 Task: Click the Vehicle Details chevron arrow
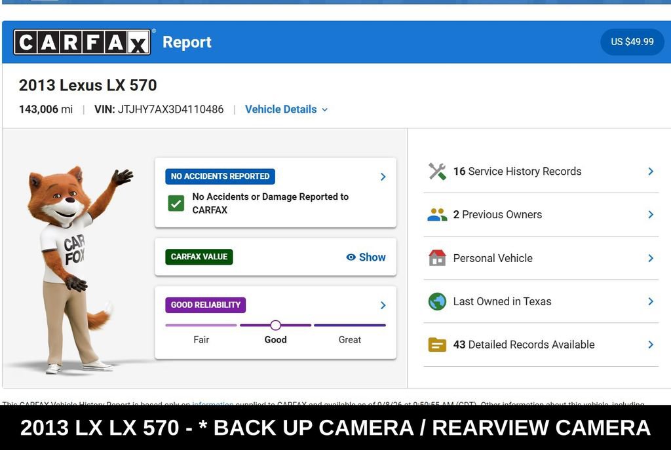(x=325, y=110)
